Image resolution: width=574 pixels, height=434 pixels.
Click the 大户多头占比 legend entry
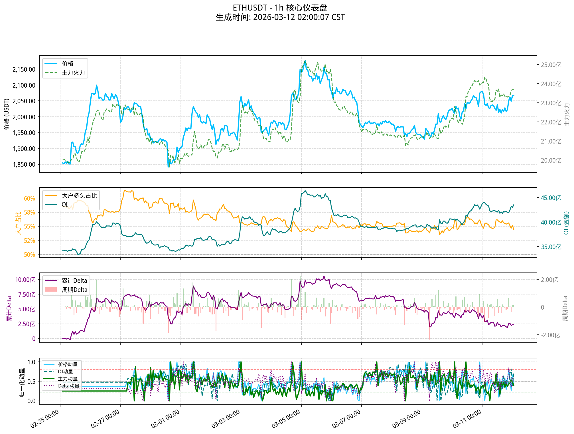pyautogui.click(x=79, y=196)
